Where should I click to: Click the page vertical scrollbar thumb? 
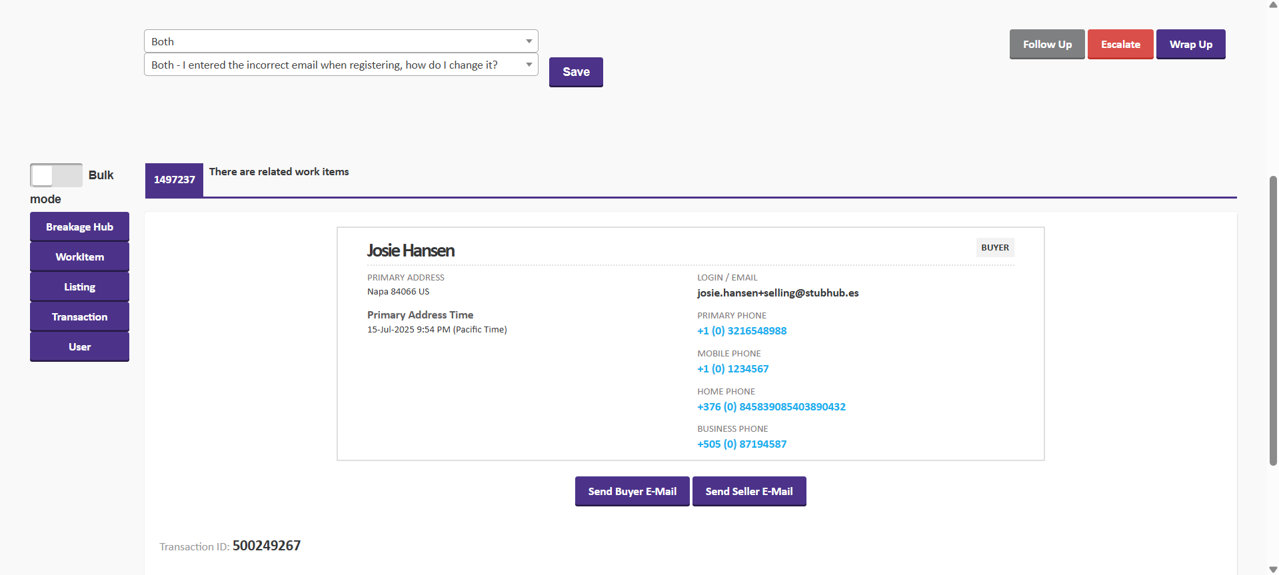click(1272, 320)
